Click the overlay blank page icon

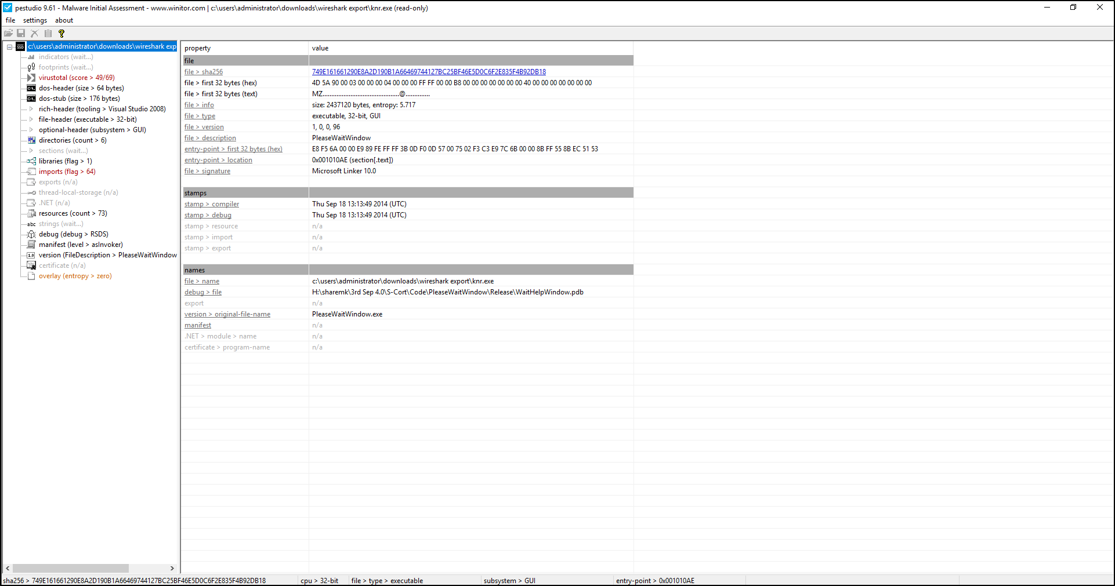31,276
